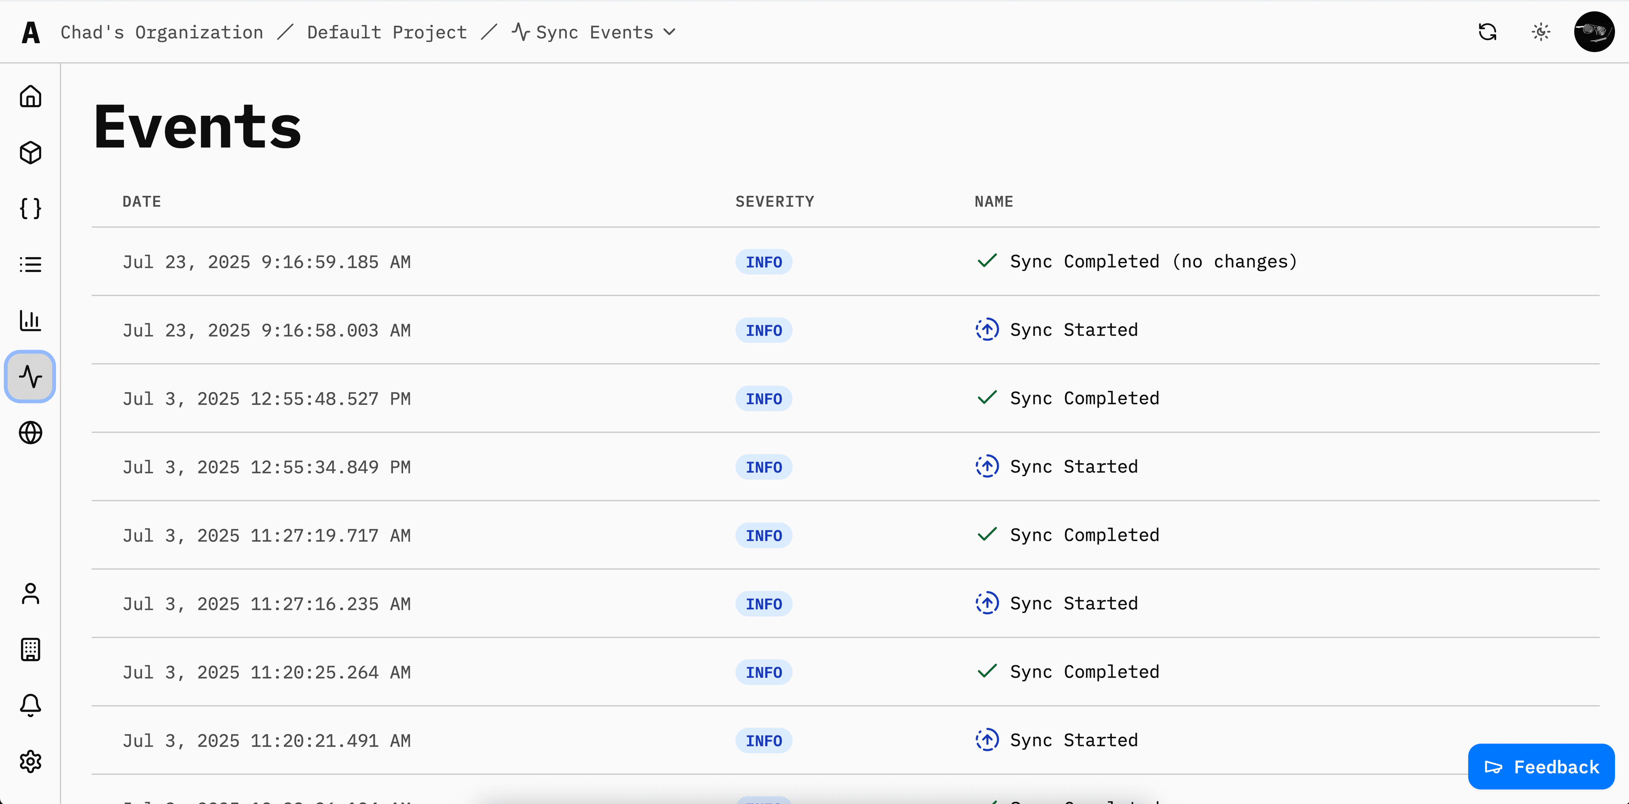Viewport: 1629px width, 804px height.
Task: Click the A logo in top bar
Action: [31, 32]
